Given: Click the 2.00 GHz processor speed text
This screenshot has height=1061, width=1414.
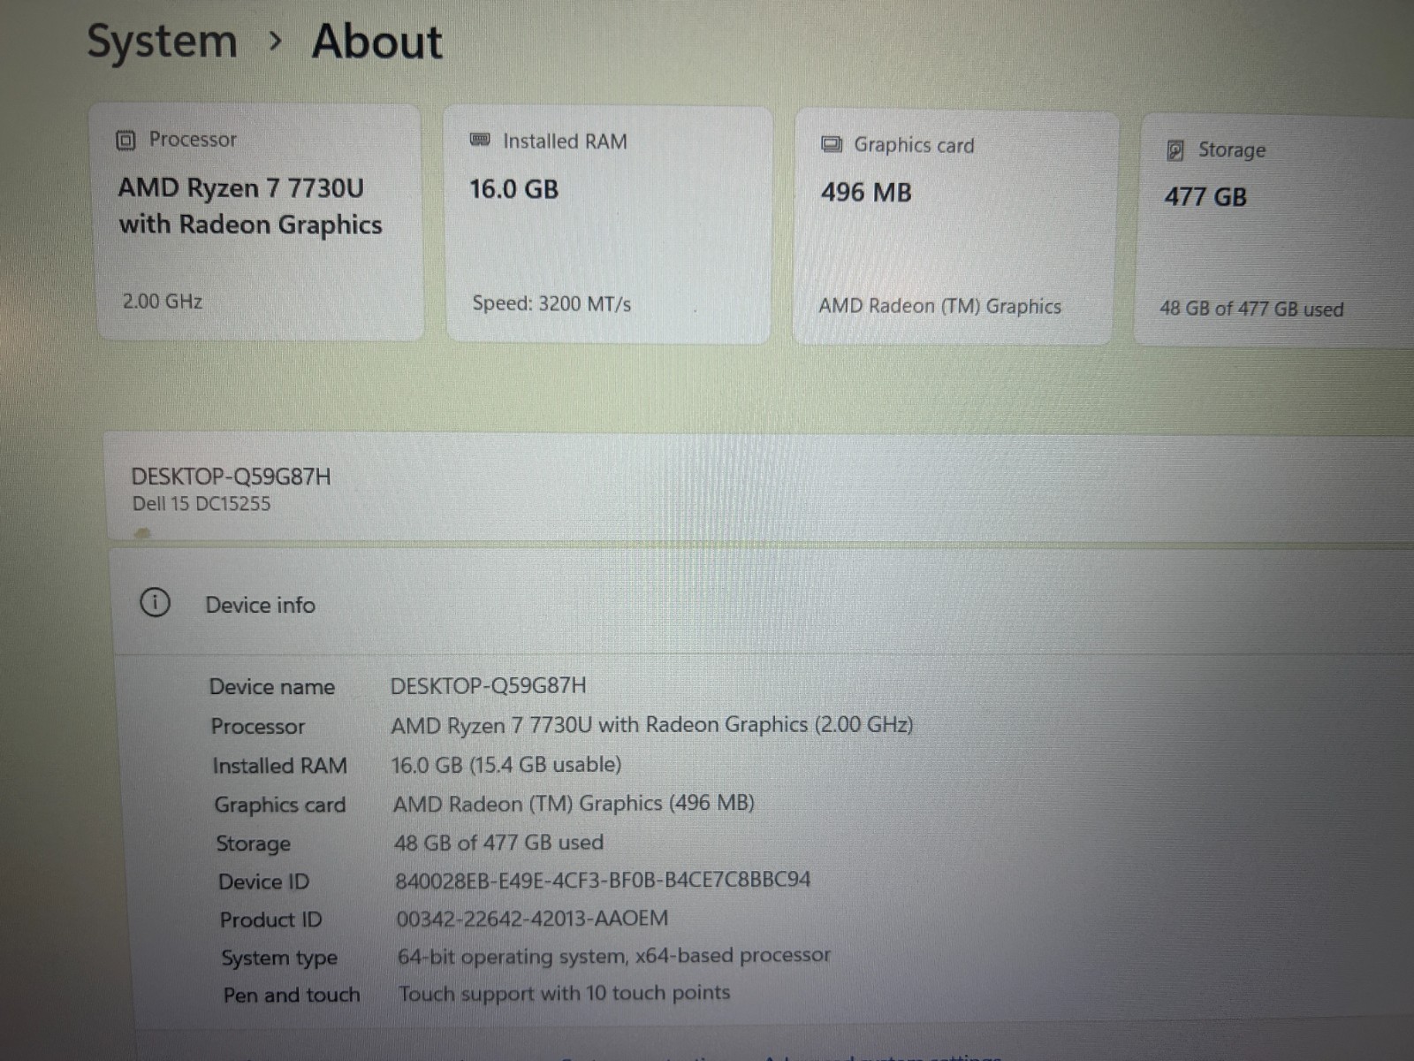Looking at the screenshot, I should click(163, 302).
